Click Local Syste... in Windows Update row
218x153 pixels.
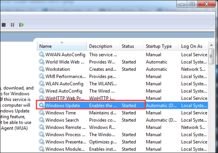194,105
